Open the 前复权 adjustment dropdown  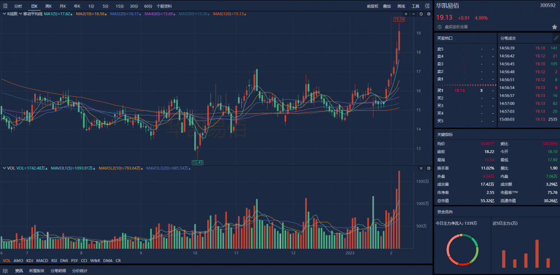tap(372, 6)
